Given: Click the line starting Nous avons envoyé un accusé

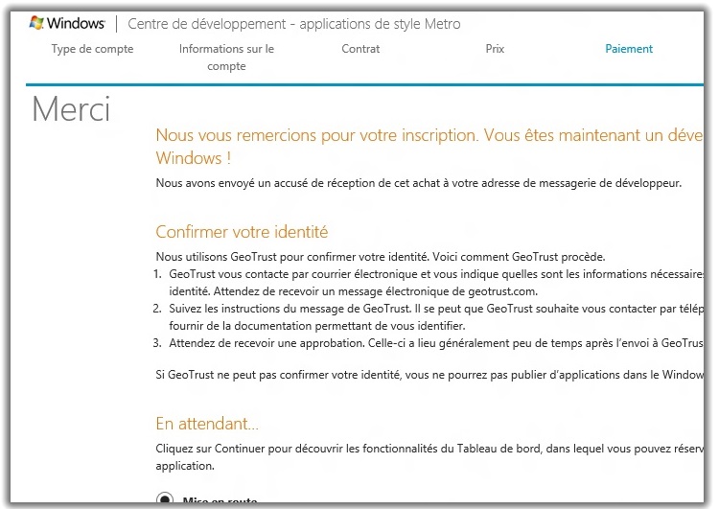Looking at the screenshot, I should (419, 183).
